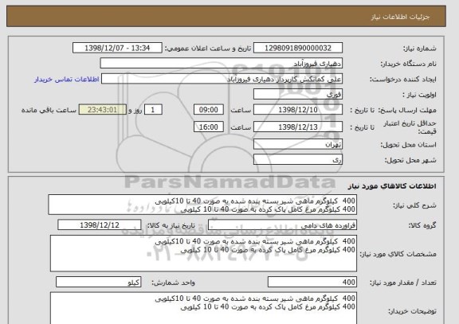Click the price validity hour 16:00 field
Viewport: 459px width, 324px height.
point(209,127)
